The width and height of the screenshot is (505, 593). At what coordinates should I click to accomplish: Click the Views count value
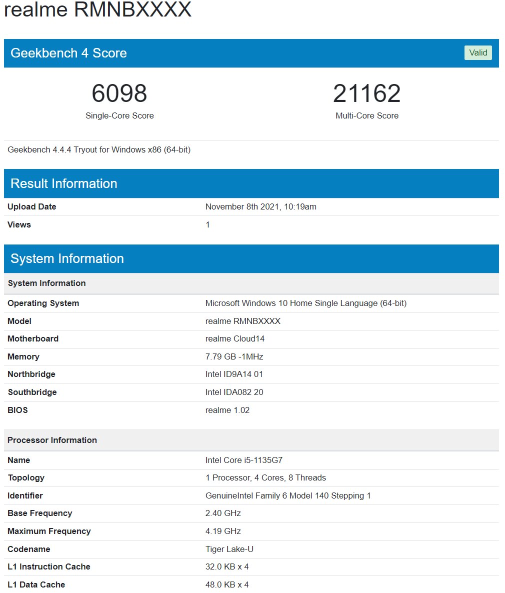[207, 225]
